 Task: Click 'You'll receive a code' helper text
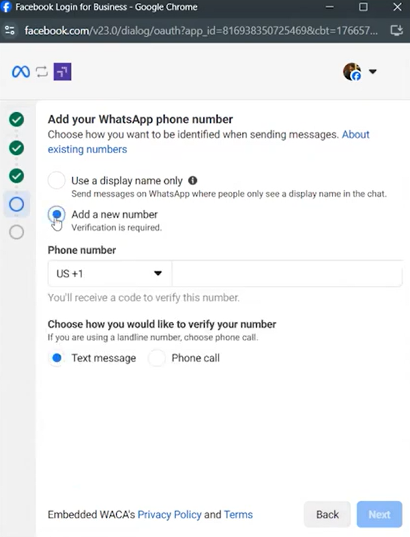(x=143, y=297)
